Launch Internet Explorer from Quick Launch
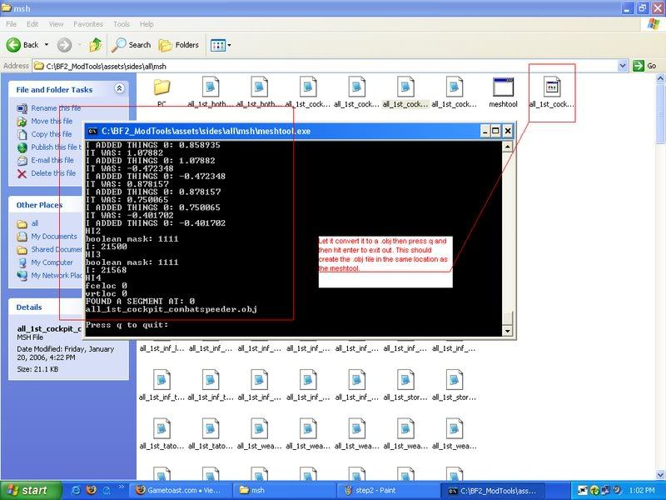 pos(76,490)
